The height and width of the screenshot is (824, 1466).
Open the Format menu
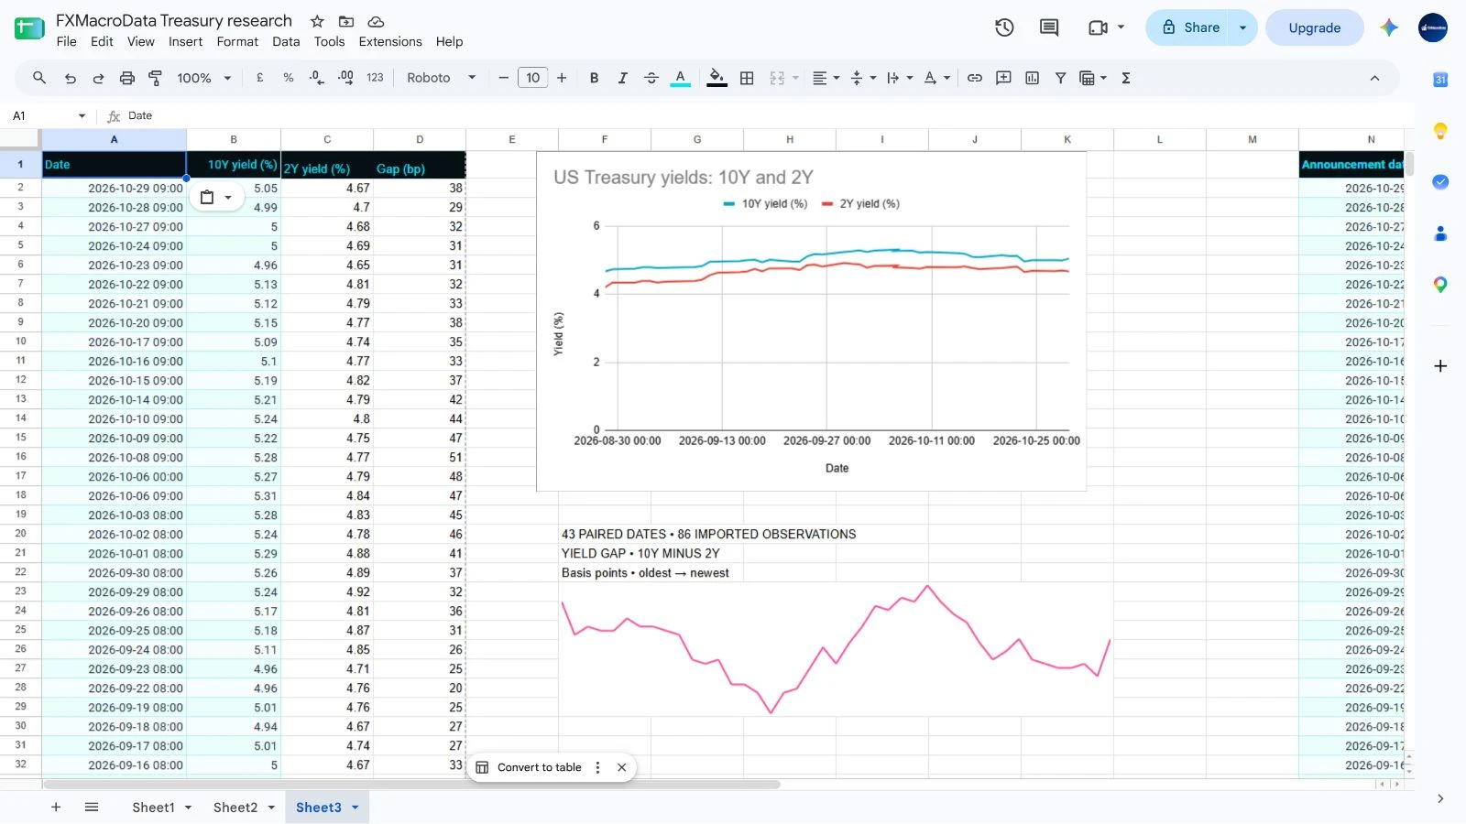click(x=237, y=41)
